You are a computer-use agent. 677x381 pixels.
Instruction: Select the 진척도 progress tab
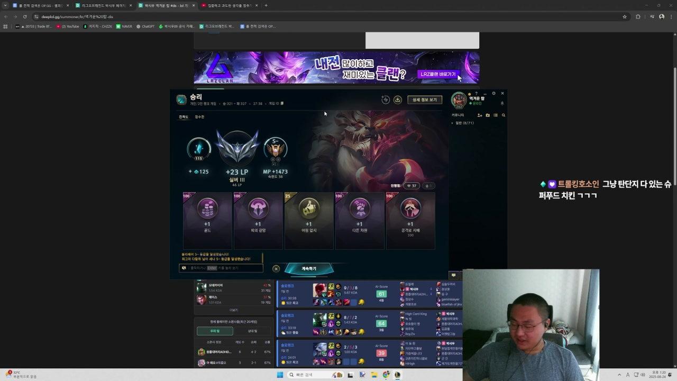(184, 116)
